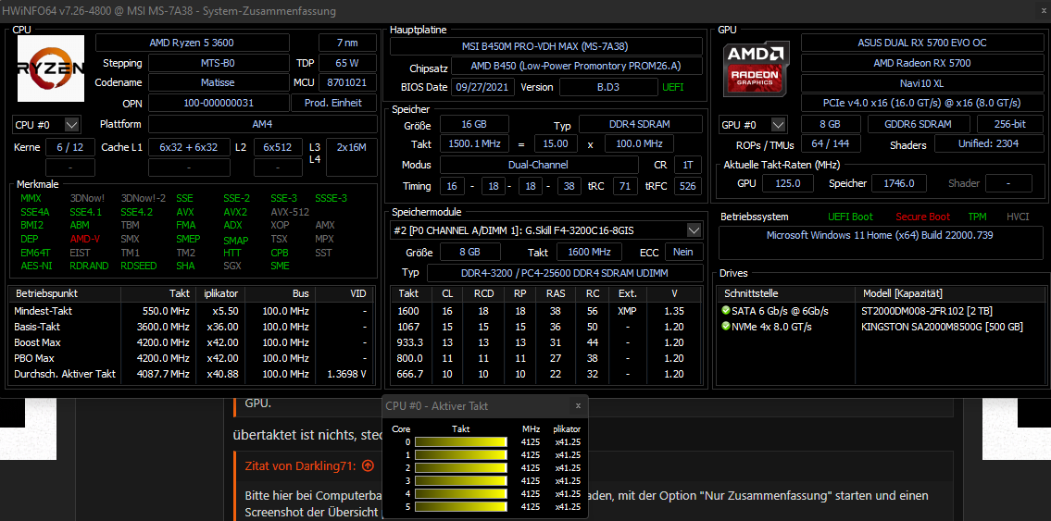Screen dimensions: 1051x521
Task: Click the AMD B450 Chipsatz field
Action: coord(577,67)
